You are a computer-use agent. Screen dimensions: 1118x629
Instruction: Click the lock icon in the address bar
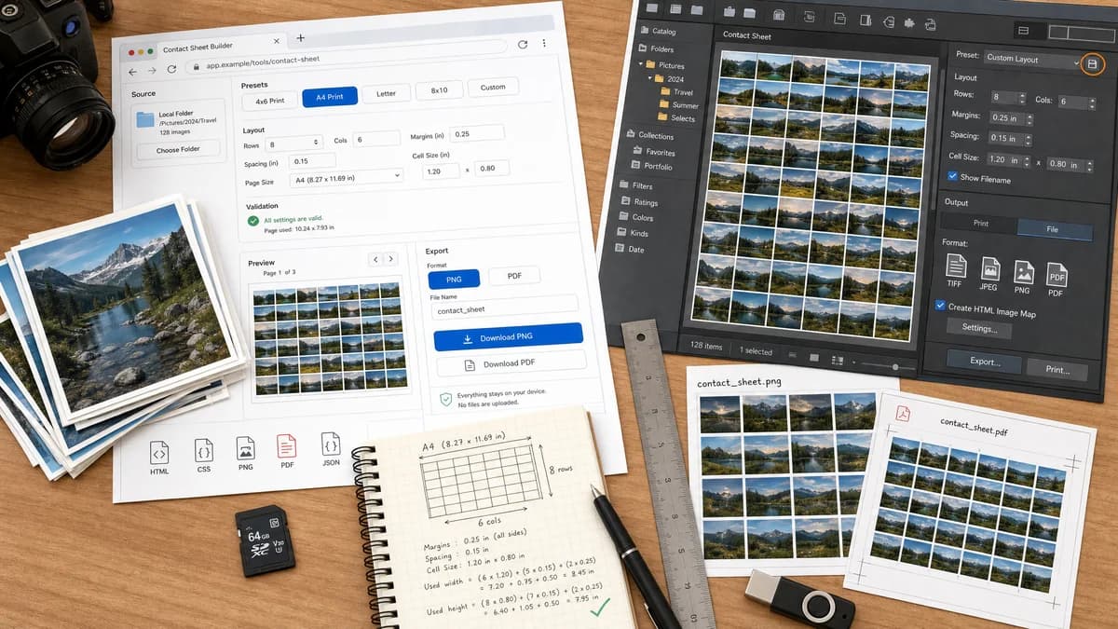195,67
